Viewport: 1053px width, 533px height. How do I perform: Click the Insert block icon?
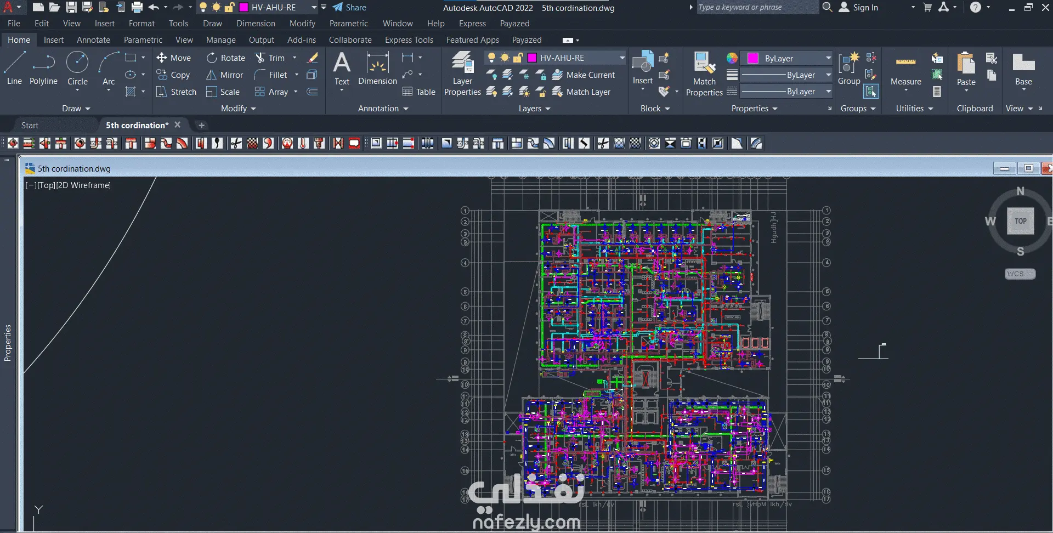[x=643, y=68]
